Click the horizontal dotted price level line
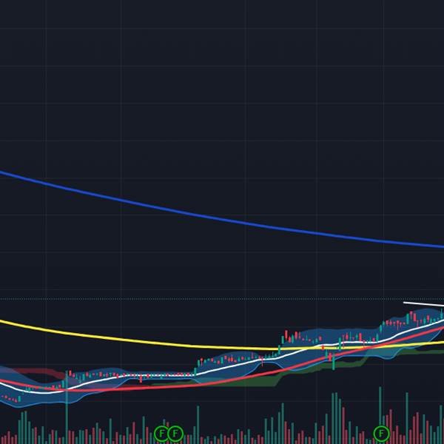444x444 pixels. [222, 299]
